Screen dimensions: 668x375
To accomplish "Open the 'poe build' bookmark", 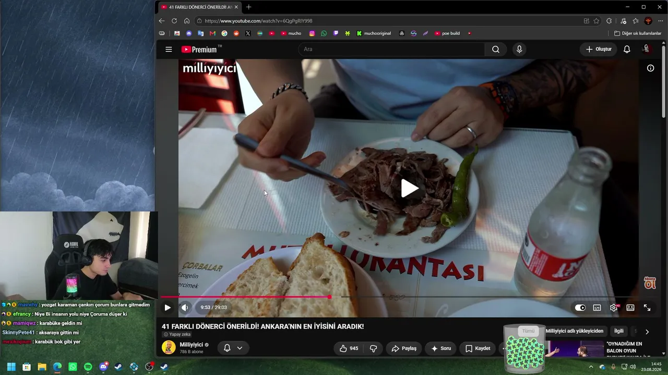I will click(x=447, y=33).
